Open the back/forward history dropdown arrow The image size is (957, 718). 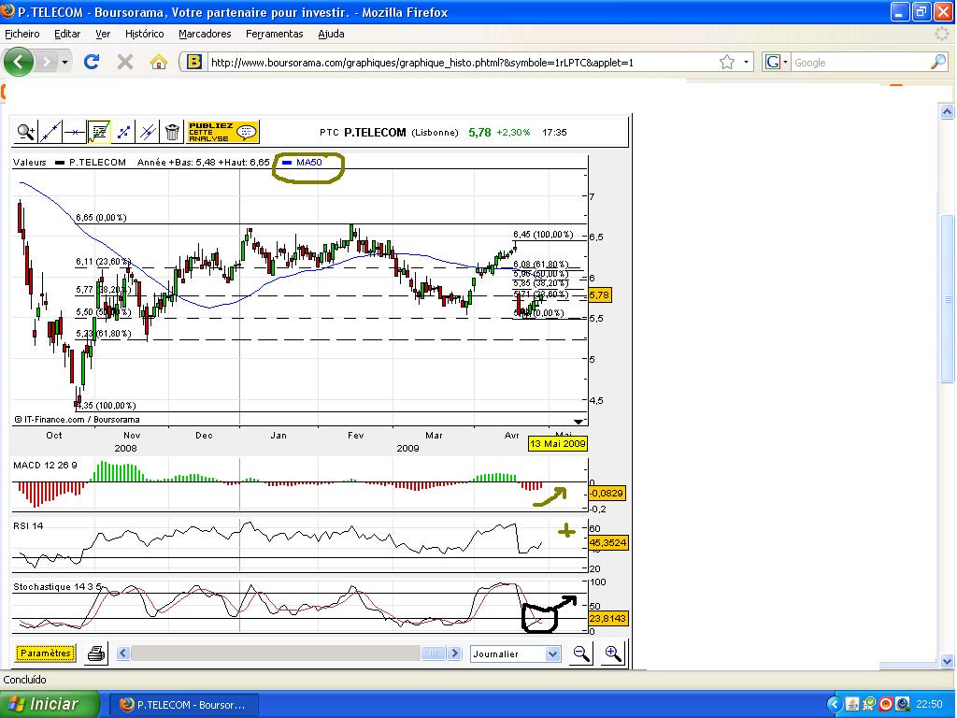[x=64, y=62]
